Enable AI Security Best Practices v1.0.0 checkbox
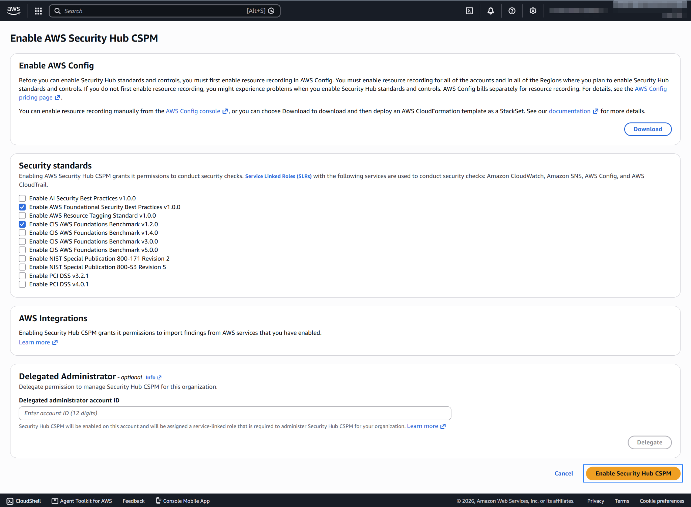691x507 pixels. [x=22, y=198]
